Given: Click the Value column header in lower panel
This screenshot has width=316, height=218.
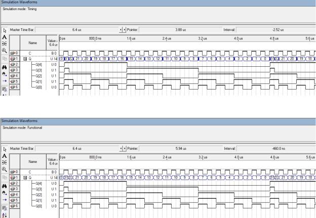Looking at the screenshot, I should (x=52, y=162).
